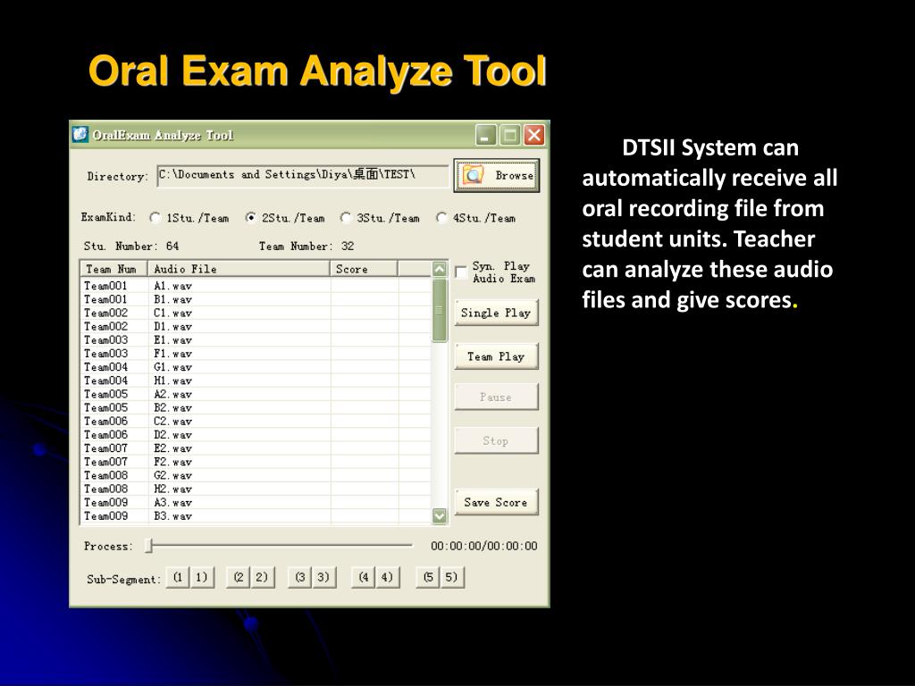Click the Pause button
The width and height of the screenshot is (915, 686).
496,397
